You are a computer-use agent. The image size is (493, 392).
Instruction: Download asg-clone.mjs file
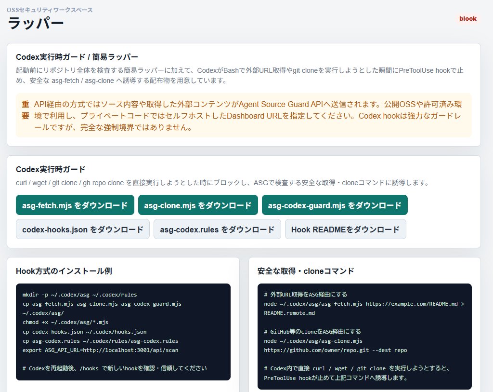[x=198, y=205]
